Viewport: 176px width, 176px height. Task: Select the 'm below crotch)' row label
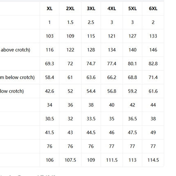(x=17, y=77)
